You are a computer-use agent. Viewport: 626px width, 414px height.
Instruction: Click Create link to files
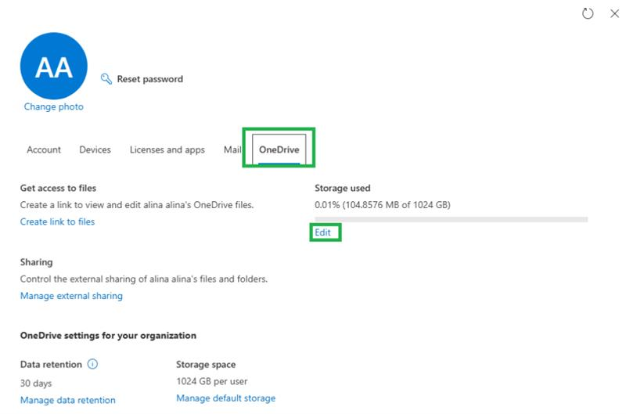tap(57, 221)
